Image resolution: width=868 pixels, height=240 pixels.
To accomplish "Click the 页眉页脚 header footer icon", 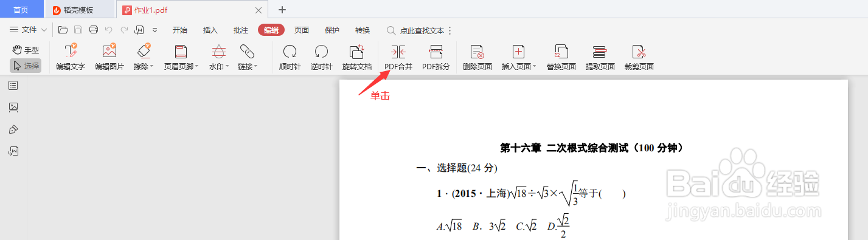I will pos(181,52).
